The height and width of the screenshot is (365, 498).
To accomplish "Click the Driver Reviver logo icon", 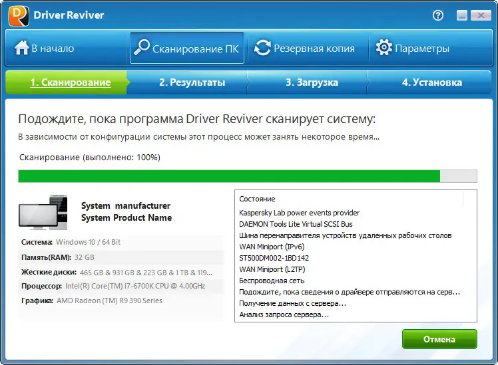I will pyautogui.click(x=19, y=15).
